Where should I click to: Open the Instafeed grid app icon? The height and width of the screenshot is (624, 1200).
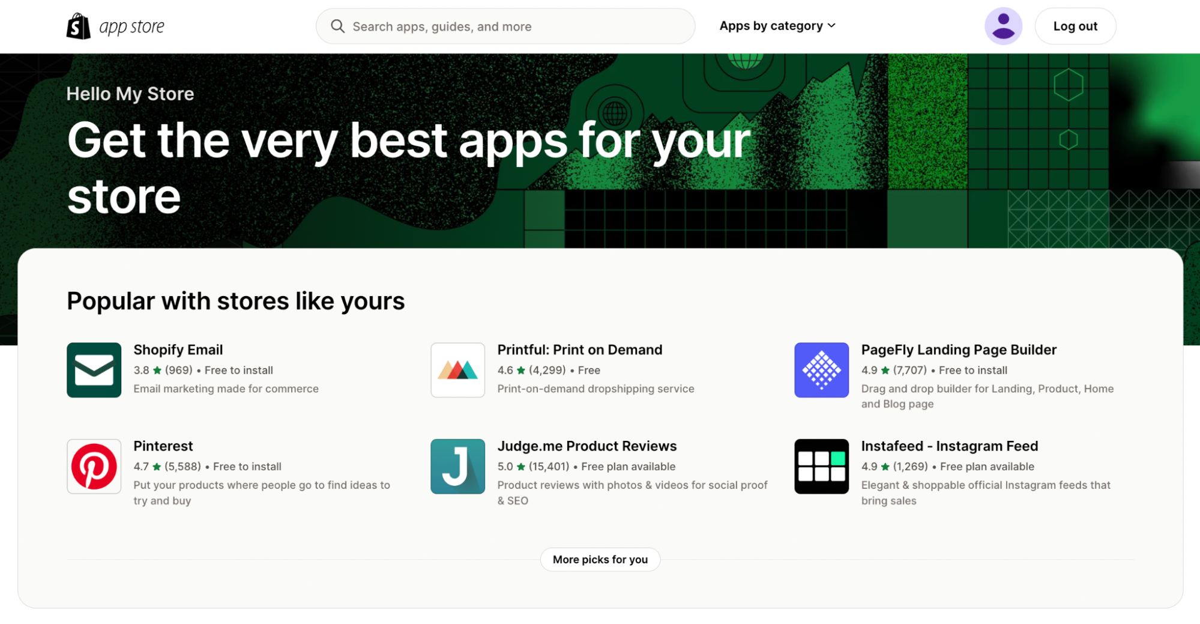click(821, 466)
